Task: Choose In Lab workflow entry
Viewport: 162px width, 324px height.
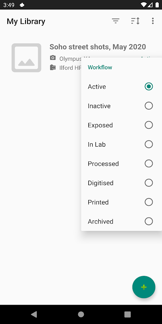Action: pos(122,145)
